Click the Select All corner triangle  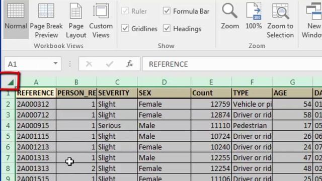click(11, 82)
